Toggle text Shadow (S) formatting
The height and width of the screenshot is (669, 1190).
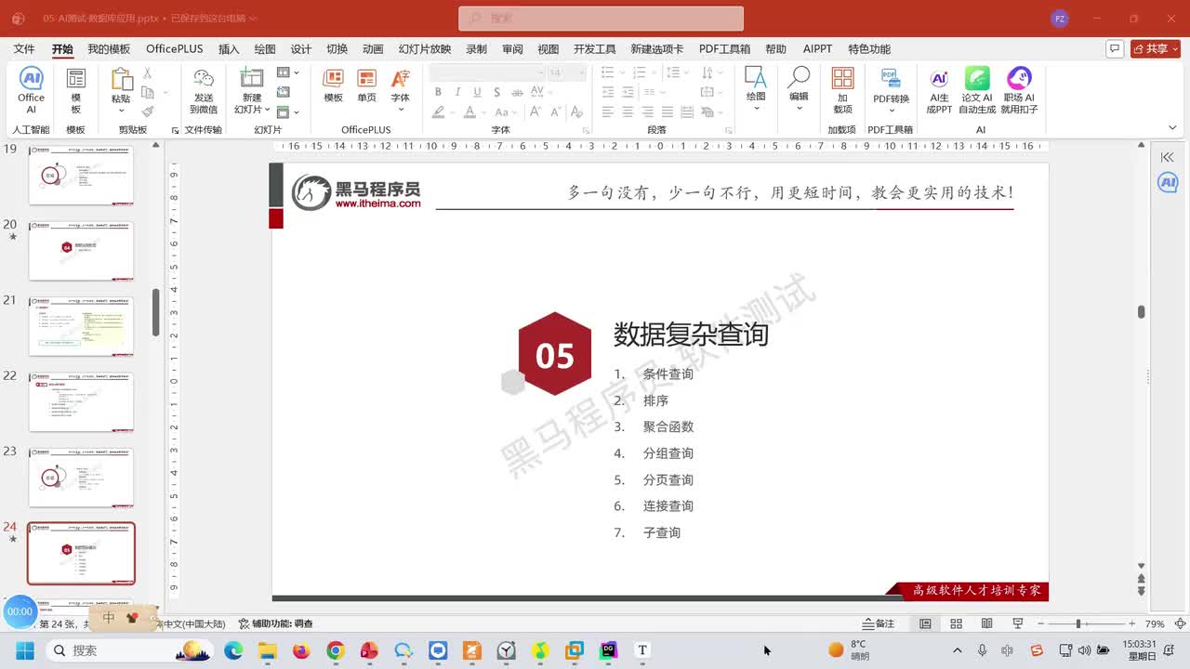[496, 92]
